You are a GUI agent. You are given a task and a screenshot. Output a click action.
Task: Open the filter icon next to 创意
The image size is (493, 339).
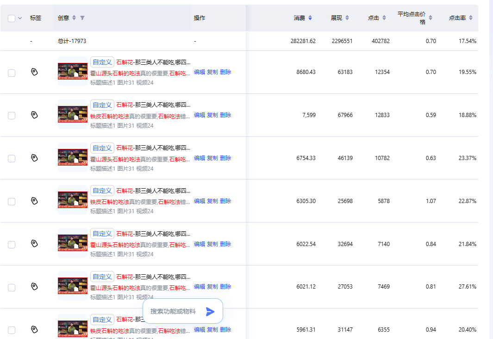click(82, 18)
